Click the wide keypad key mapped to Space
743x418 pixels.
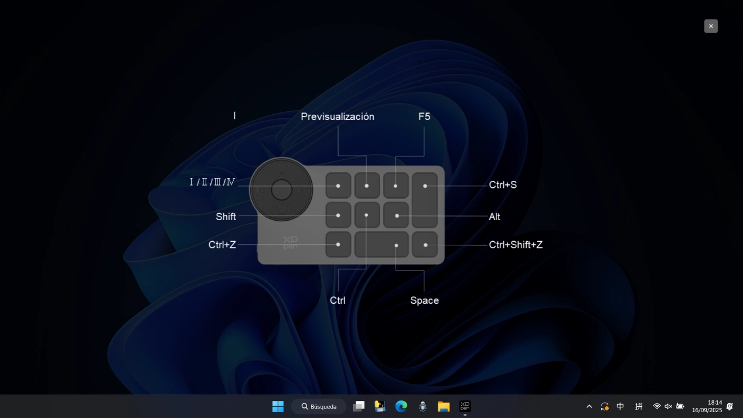click(381, 245)
